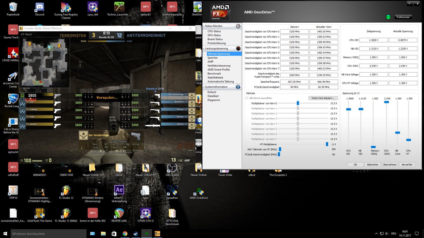The image size is (424, 238).
Task: Open Ventilatorsteuerung in the sidebar
Action: coord(219,65)
